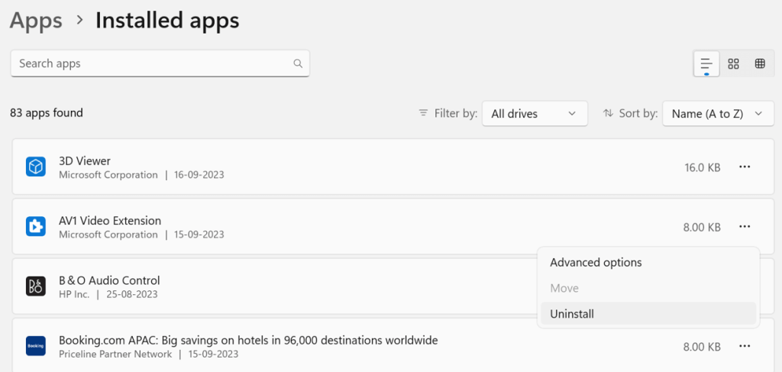The height and width of the screenshot is (372, 782).
Task: Open the Name (A to Z) sort dropdown
Action: (x=718, y=114)
